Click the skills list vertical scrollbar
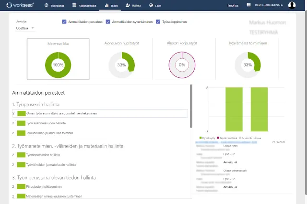The image size is (307, 204). tap(191, 105)
